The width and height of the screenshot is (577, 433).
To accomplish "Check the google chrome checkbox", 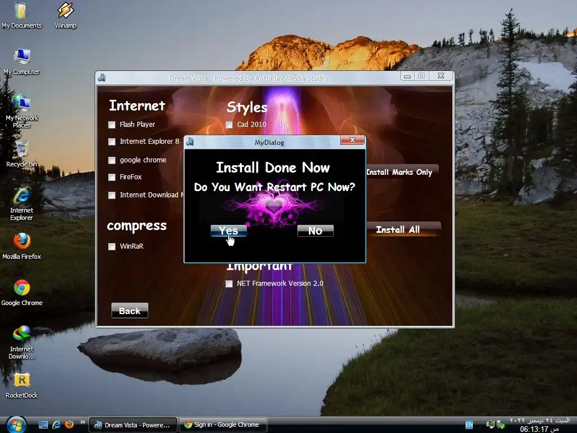I will 112,160.
